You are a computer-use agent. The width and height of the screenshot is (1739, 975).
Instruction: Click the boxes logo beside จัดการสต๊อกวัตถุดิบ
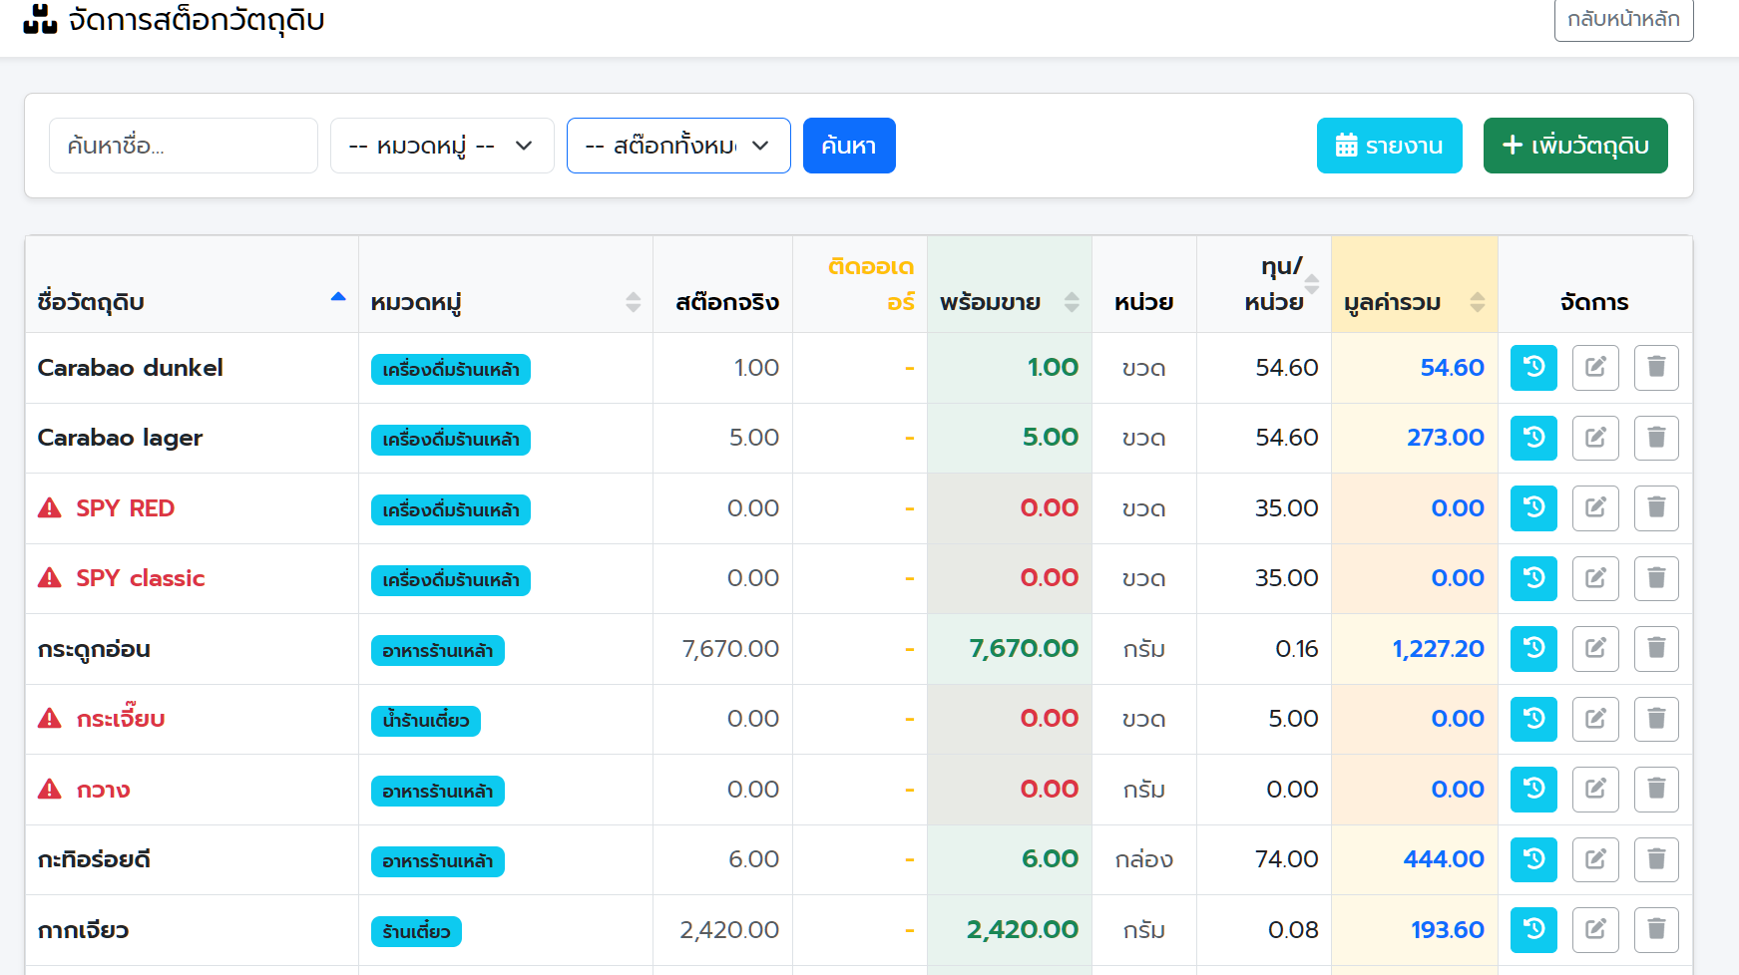(x=40, y=19)
